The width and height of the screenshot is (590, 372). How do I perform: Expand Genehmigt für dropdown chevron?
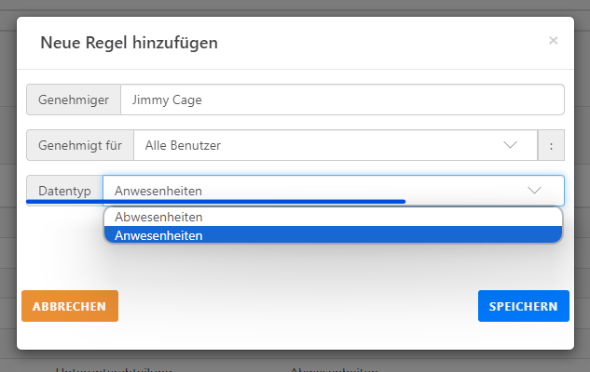(x=510, y=145)
